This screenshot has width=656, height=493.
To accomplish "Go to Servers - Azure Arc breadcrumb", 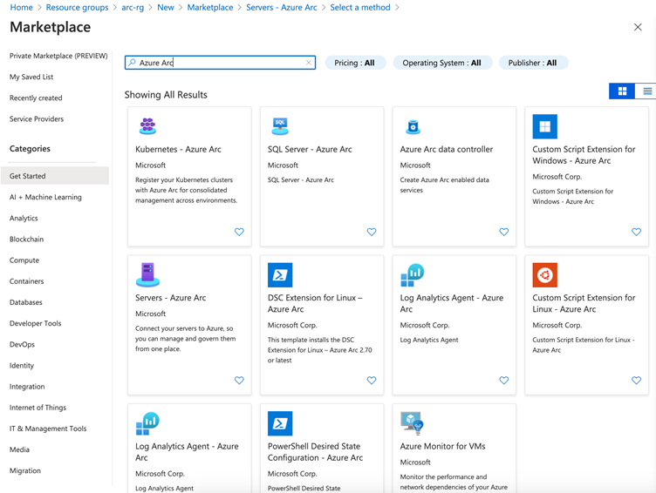I will (x=282, y=8).
